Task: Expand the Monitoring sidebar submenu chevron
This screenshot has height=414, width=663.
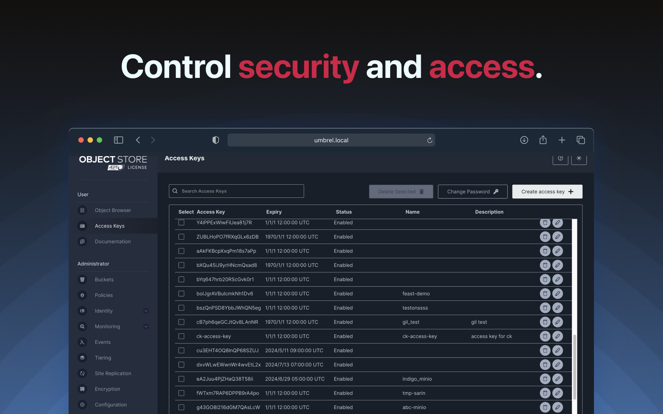Action: 146,327
